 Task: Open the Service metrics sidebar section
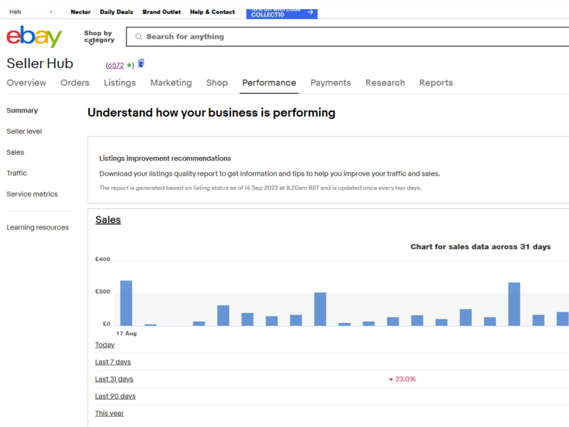tap(32, 194)
